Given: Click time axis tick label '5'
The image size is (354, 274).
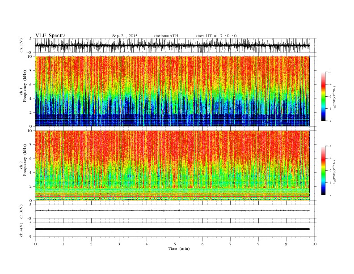Looking at the screenshot, I should (175, 244).
